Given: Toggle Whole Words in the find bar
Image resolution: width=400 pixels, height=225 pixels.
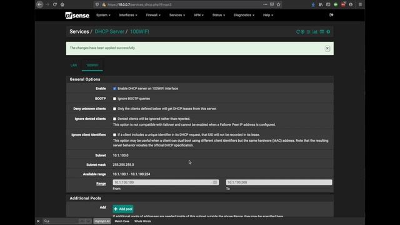Looking at the screenshot, I should (142, 221).
